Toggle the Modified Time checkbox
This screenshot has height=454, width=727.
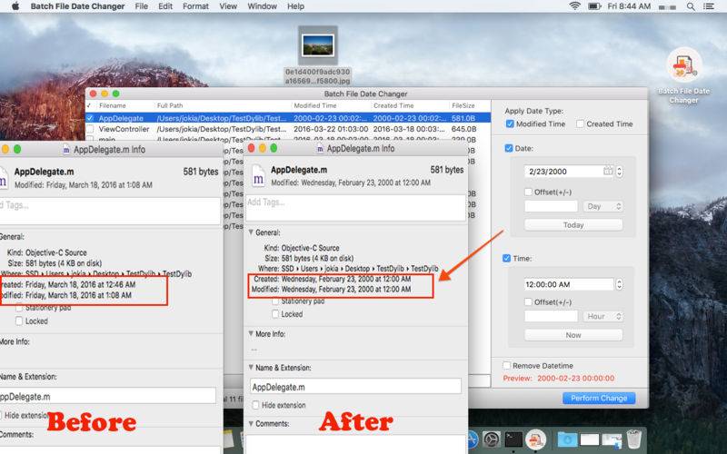(510, 123)
